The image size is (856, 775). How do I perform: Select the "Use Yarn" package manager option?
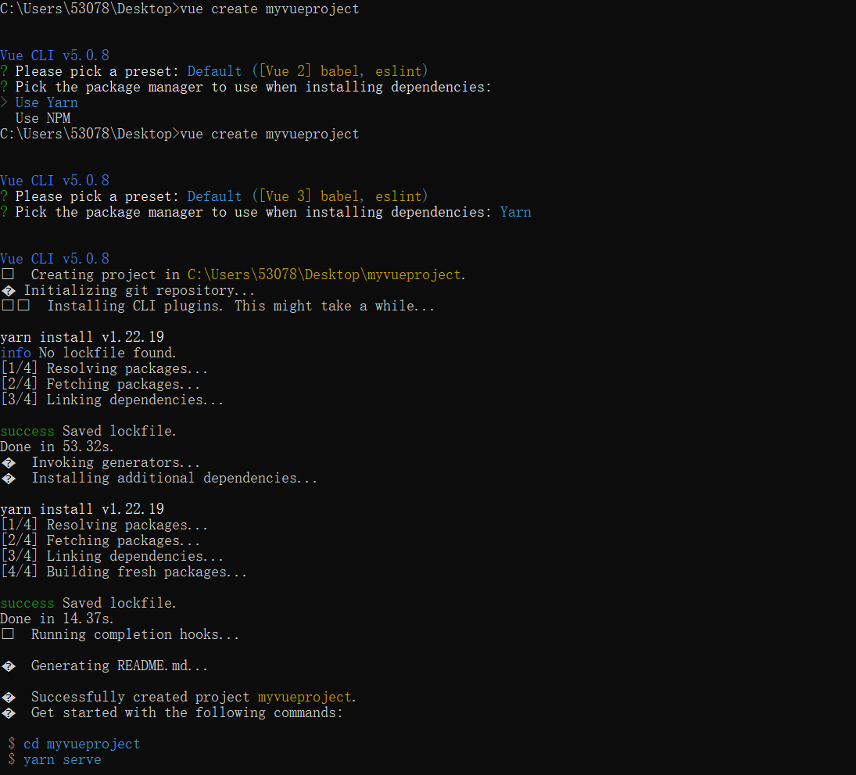[x=46, y=102]
